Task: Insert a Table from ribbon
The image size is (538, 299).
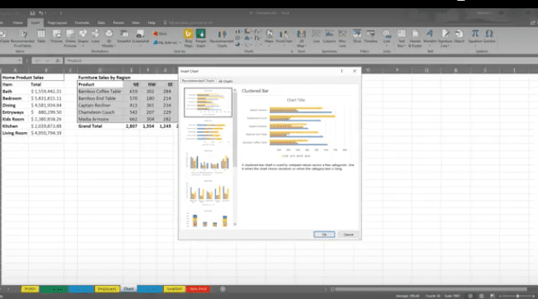Action: tap(41, 36)
